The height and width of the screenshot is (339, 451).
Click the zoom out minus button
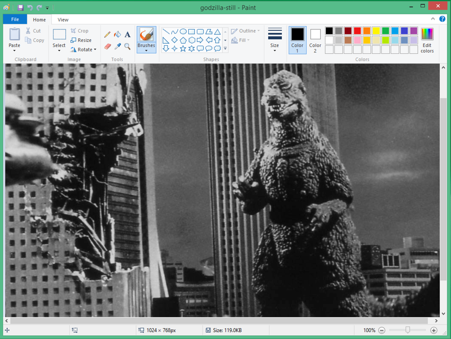(x=382, y=330)
